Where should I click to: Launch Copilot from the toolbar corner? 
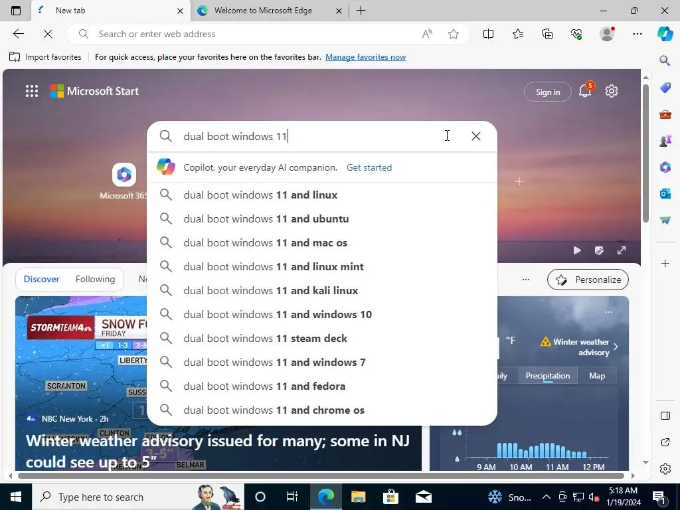pos(665,34)
